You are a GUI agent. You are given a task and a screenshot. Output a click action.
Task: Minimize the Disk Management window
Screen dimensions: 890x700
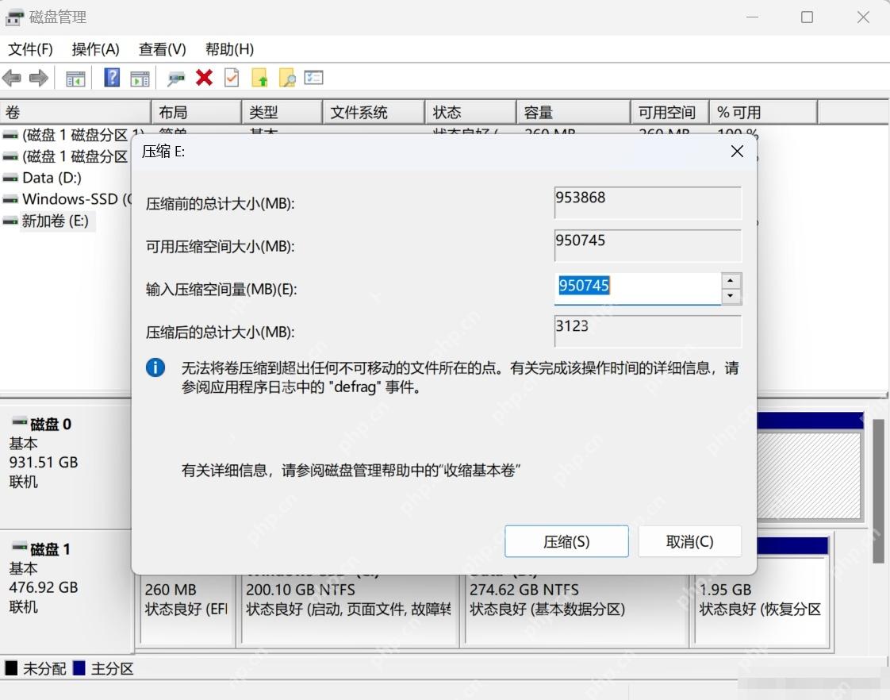(753, 17)
